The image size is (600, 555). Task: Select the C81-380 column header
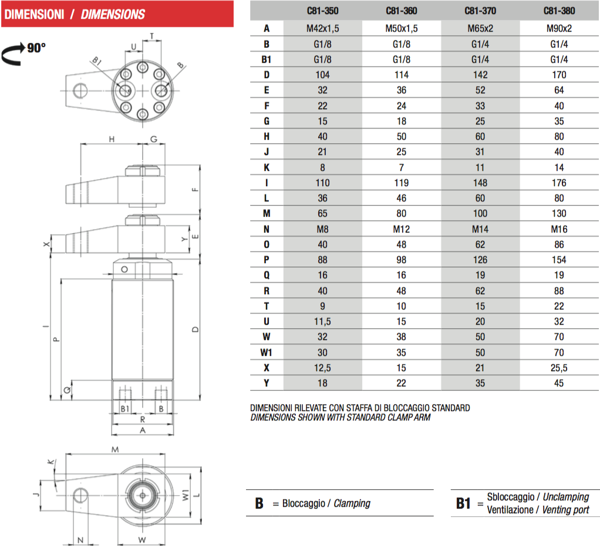[559, 11]
